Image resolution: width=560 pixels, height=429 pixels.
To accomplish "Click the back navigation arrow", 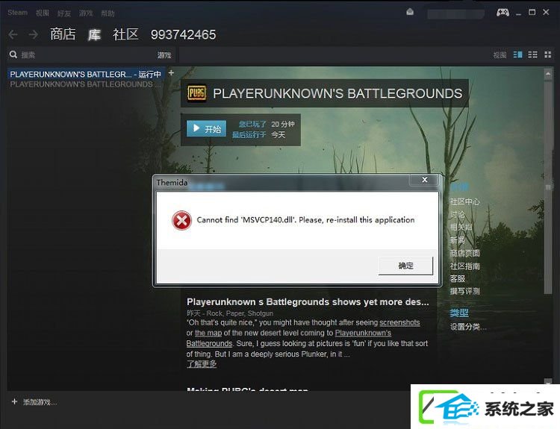I will coord(13,34).
